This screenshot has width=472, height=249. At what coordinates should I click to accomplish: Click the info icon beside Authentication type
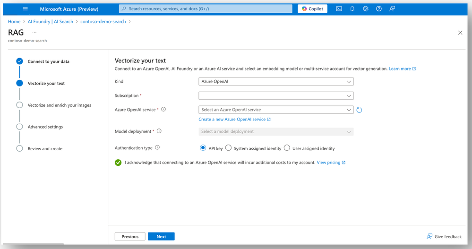[157, 148]
